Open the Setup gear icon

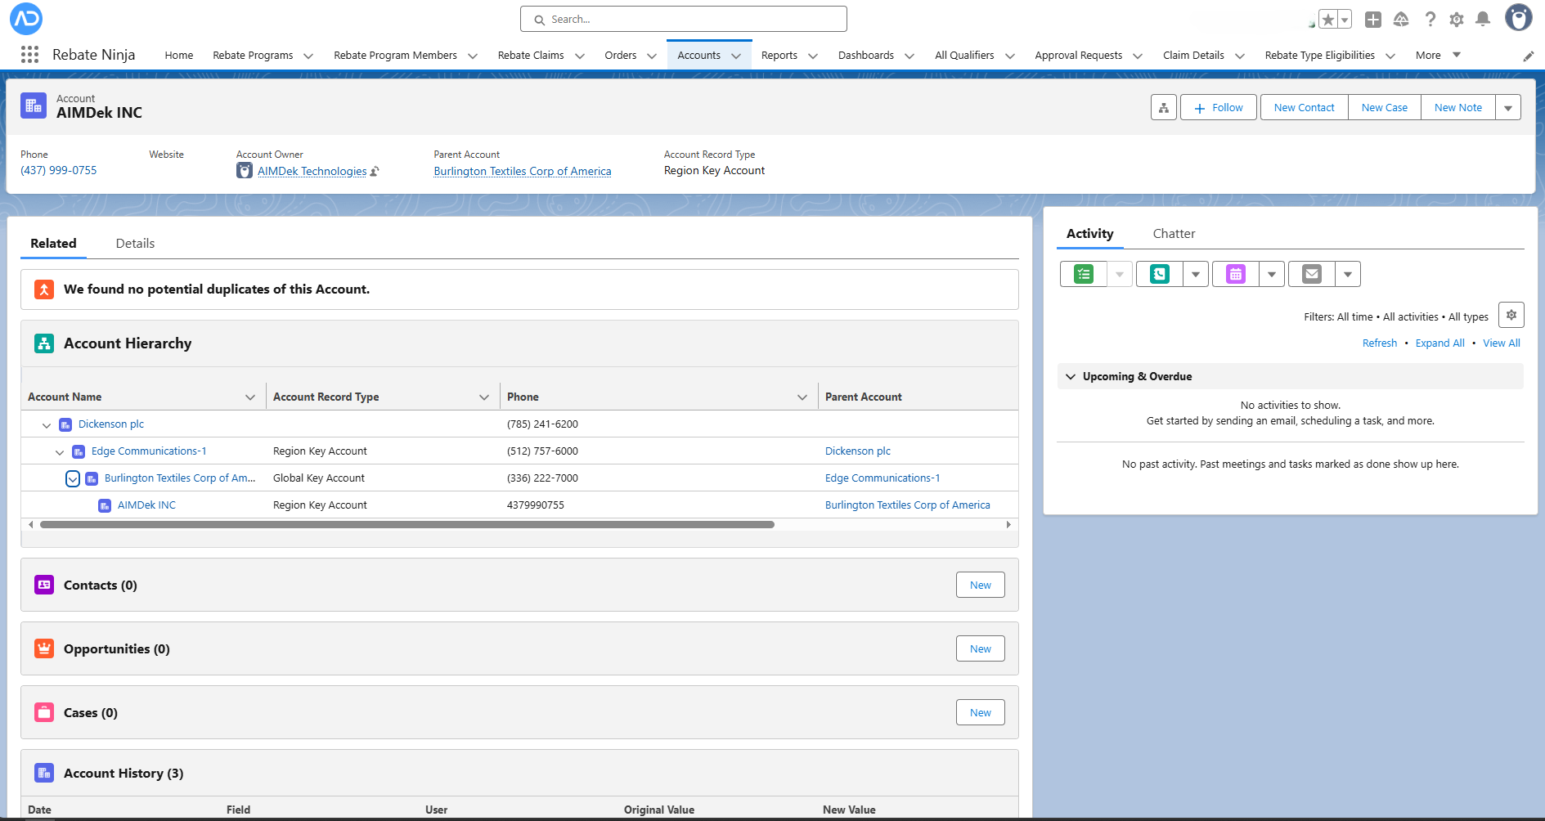click(x=1456, y=19)
